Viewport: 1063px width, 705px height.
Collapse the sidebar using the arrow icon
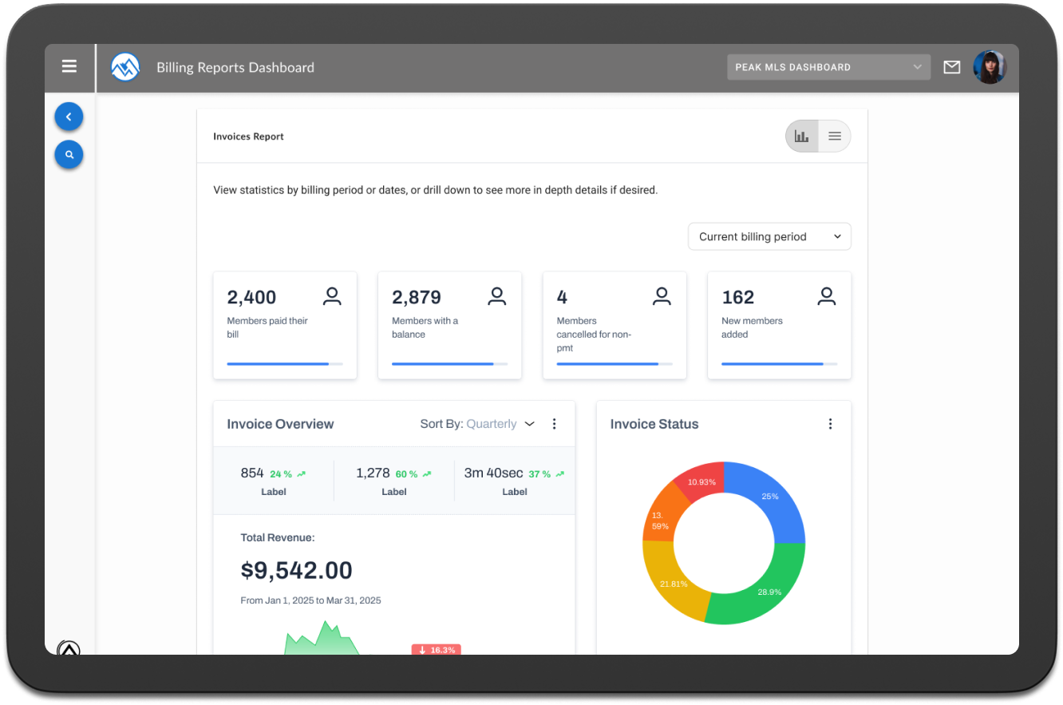pyautogui.click(x=69, y=116)
